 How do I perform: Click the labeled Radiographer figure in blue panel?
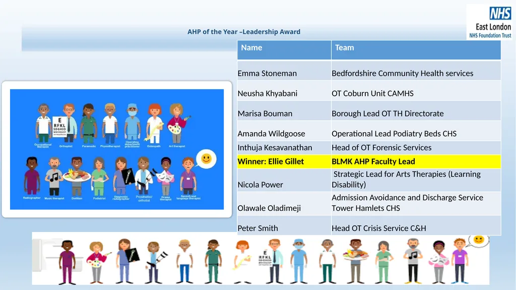click(x=32, y=176)
